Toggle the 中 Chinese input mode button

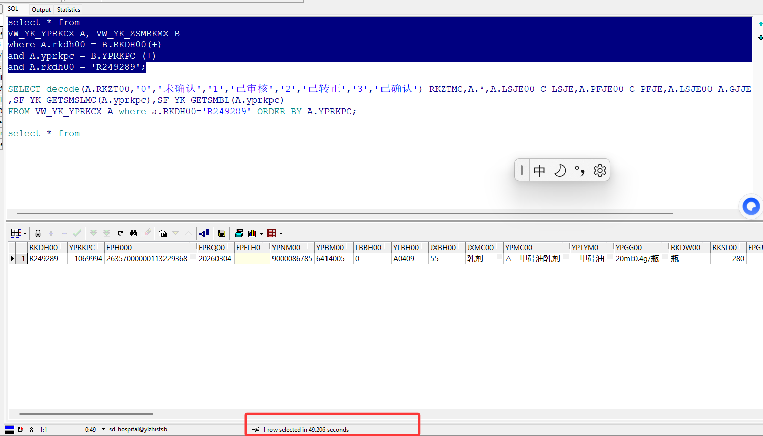(539, 171)
